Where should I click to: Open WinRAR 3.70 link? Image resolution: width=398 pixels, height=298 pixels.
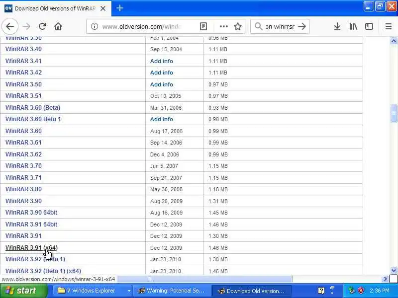point(23,166)
